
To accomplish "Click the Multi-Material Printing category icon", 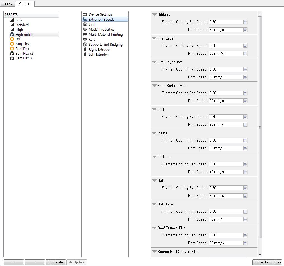I will tap(85, 34).
